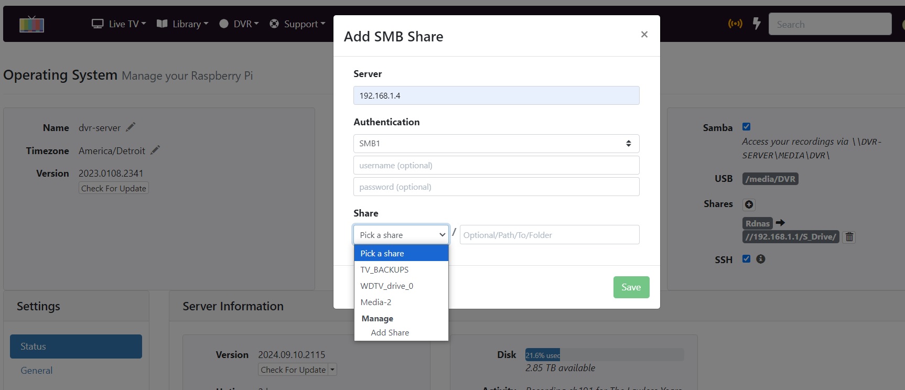Click the plus icon beside Shares
The height and width of the screenshot is (390, 905).
(x=749, y=204)
